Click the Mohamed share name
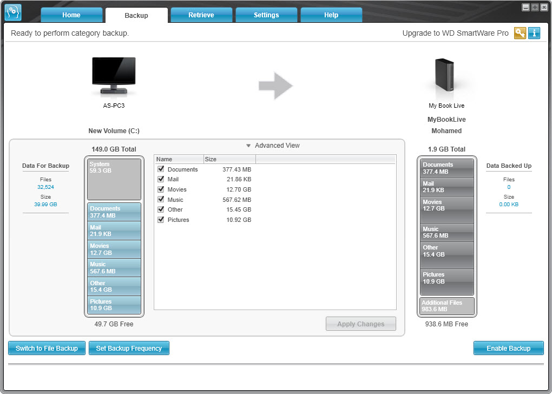Screen dimensions: 552x394 coord(446,130)
